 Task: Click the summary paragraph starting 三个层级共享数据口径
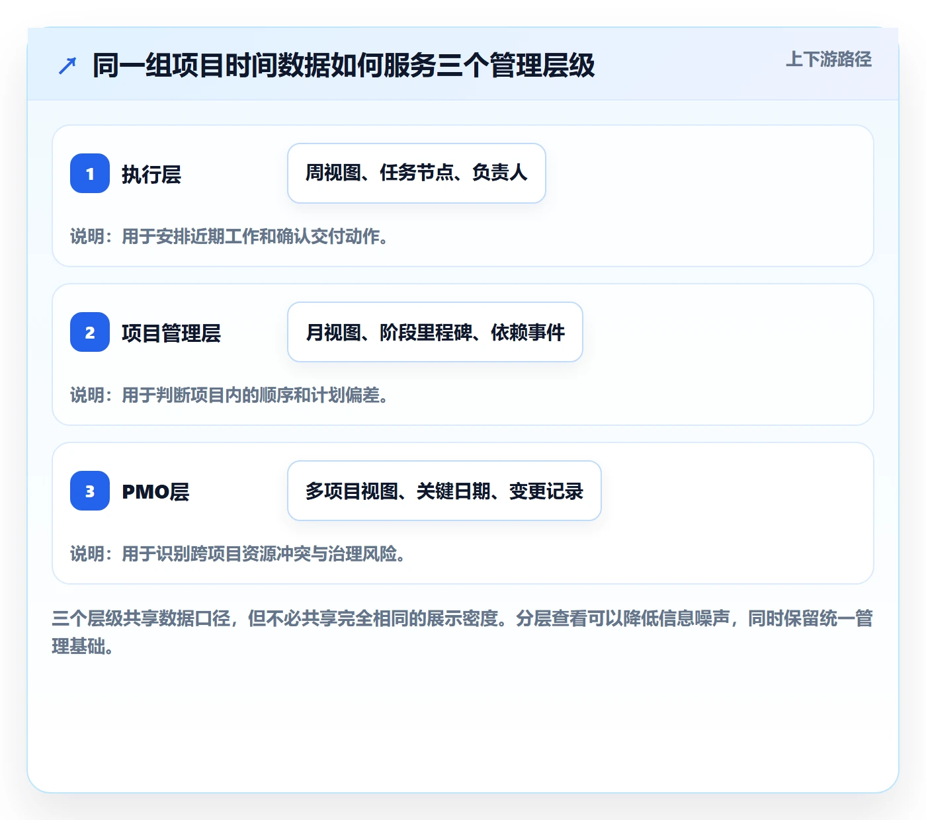462,632
